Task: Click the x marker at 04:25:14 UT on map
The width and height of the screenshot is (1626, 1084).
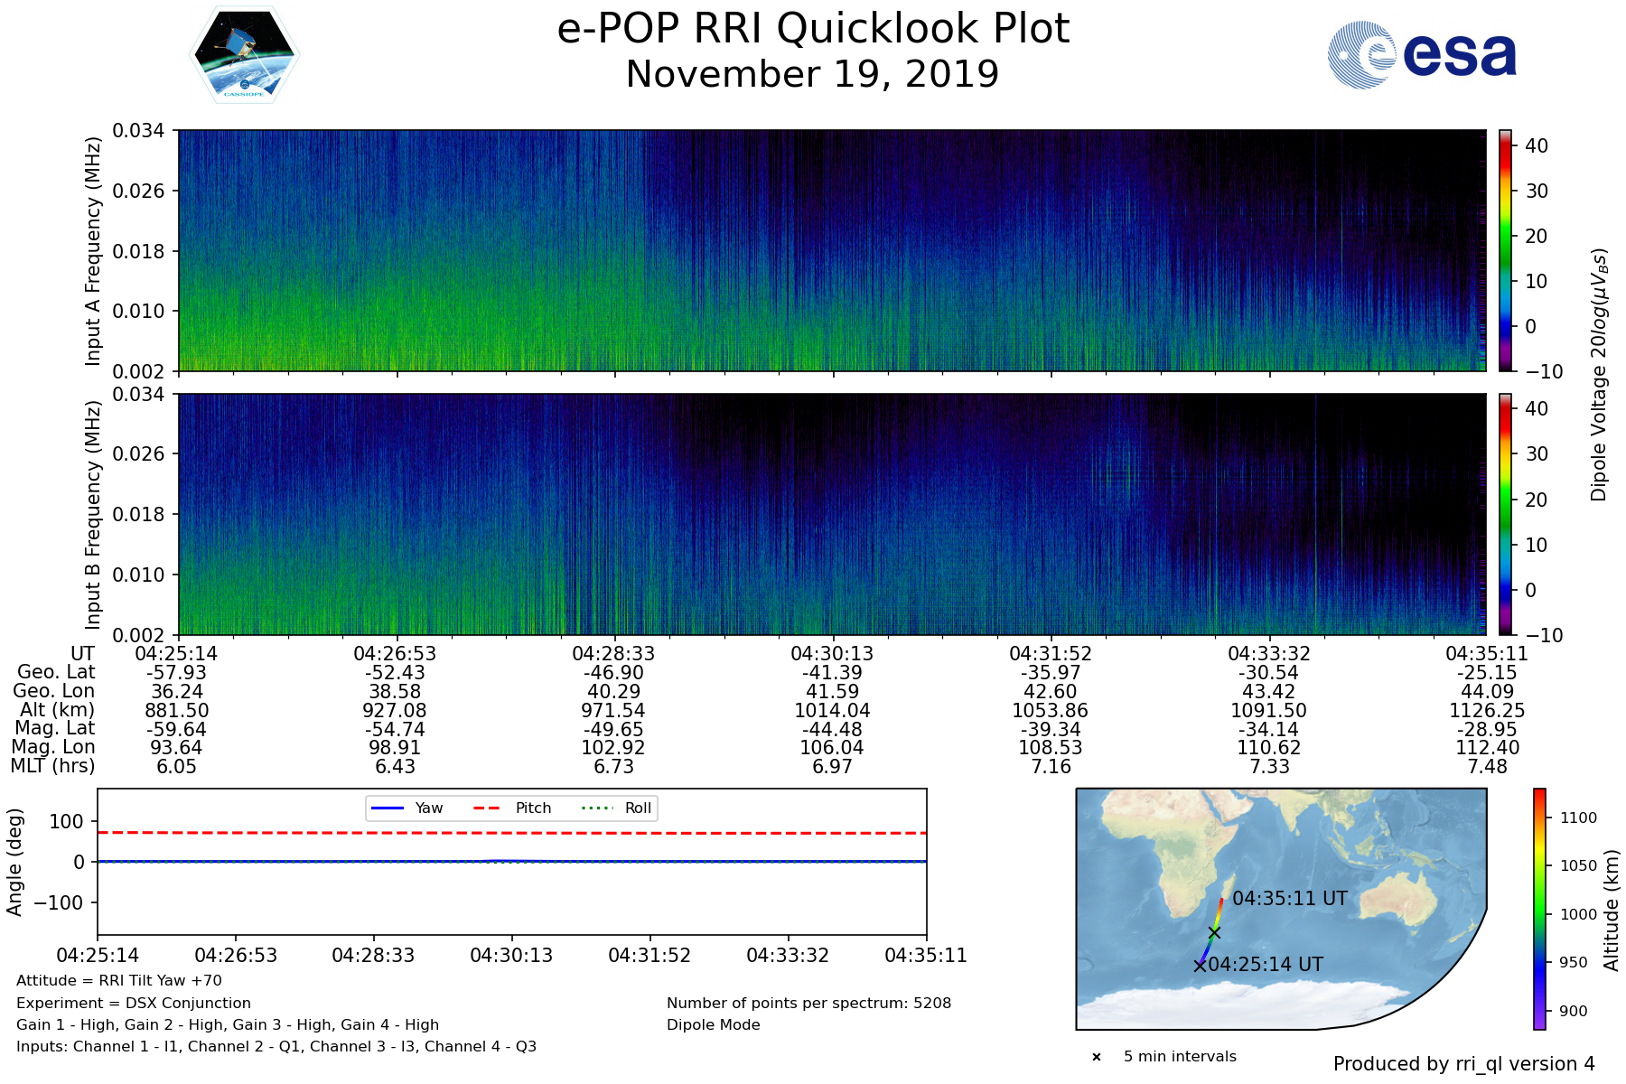Action: click(1200, 966)
